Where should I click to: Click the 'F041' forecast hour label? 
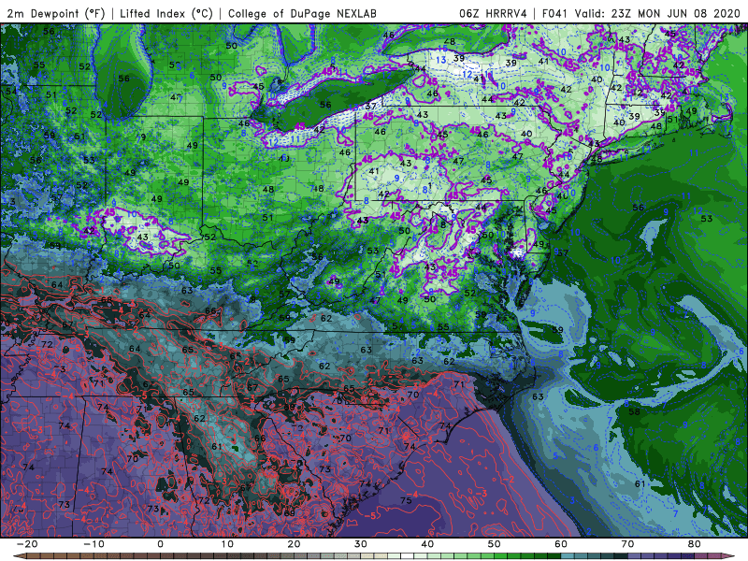554,13
